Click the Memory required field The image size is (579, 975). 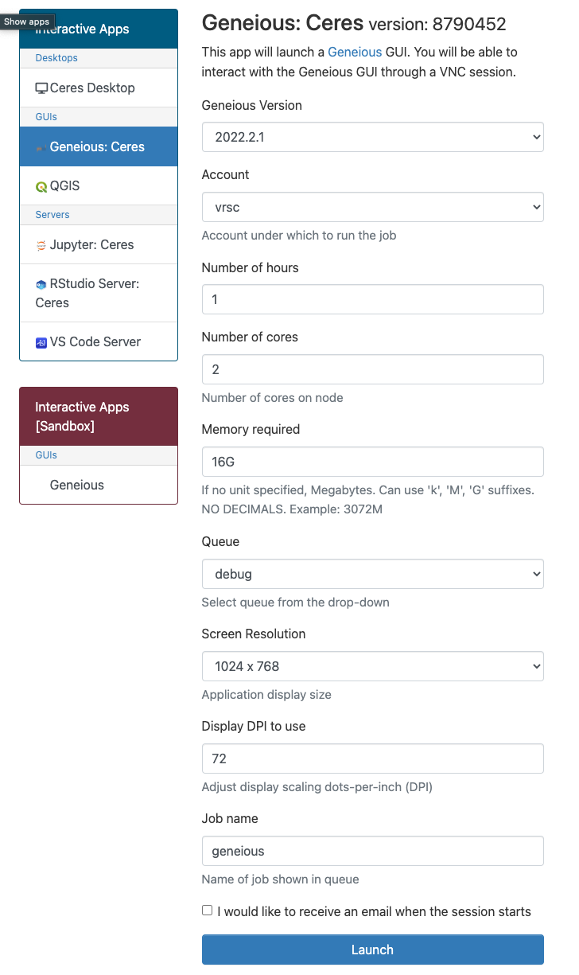coord(372,462)
